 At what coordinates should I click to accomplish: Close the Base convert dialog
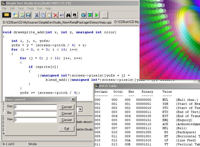coord(73,99)
